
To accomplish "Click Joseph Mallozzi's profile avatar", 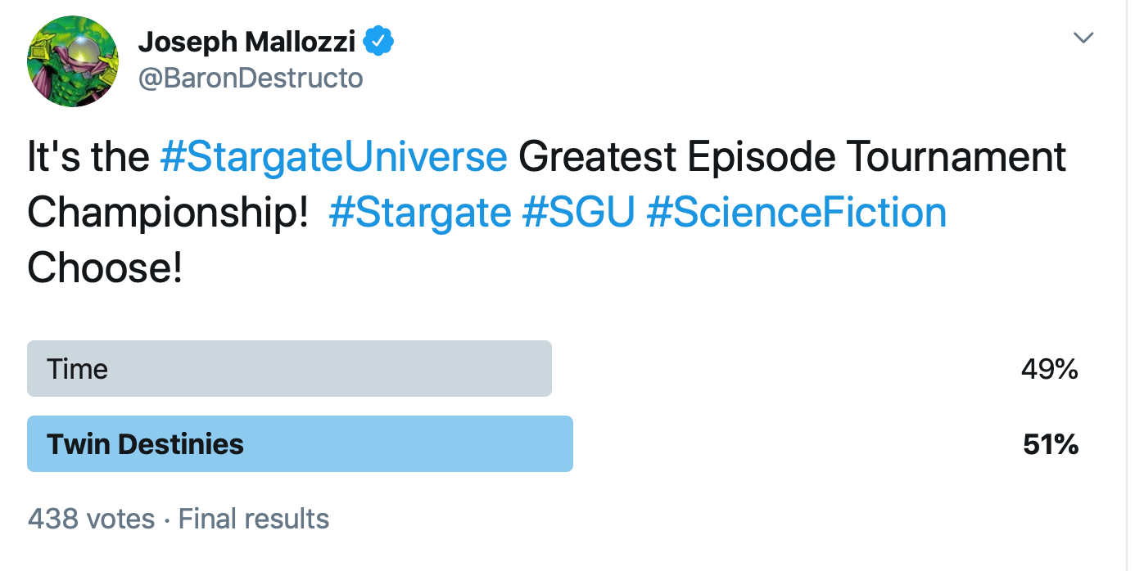I will (x=73, y=61).
